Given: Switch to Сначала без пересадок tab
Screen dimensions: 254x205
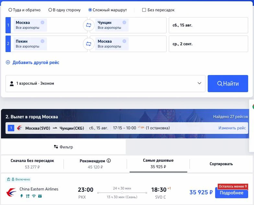Looking at the screenshot, I should [x=32, y=164].
